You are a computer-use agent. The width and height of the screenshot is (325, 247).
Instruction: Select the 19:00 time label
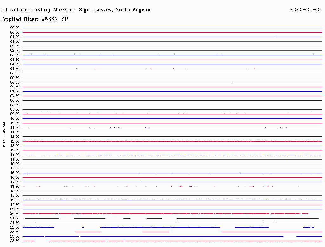tap(15, 200)
